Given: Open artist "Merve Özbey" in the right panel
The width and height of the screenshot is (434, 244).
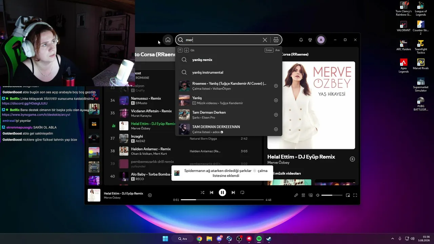Looking at the screenshot, I should click(x=278, y=163).
